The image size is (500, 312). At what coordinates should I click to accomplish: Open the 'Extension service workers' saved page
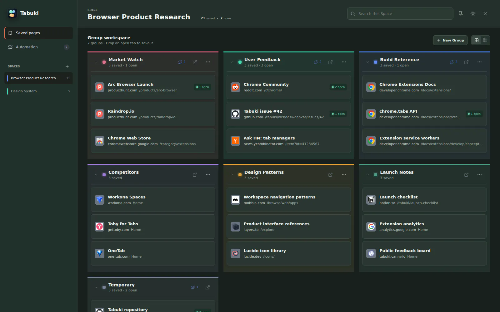(x=424, y=141)
